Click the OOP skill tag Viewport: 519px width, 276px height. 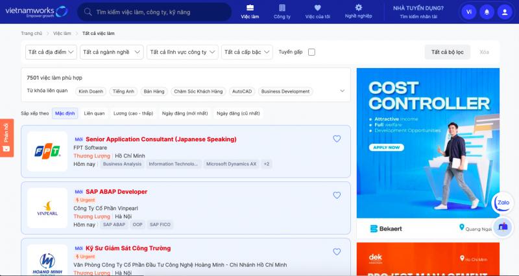pyautogui.click(x=138, y=224)
